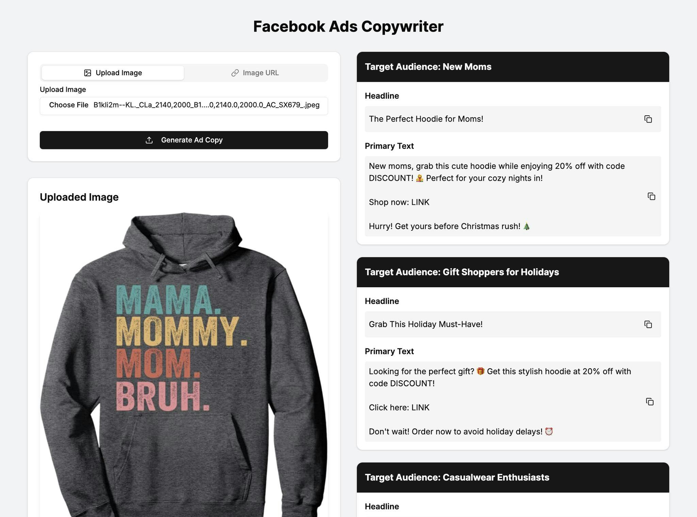Image resolution: width=697 pixels, height=517 pixels.
Task: Click the "Grab This Holiday Must-Have!" text
Action: click(x=425, y=324)
